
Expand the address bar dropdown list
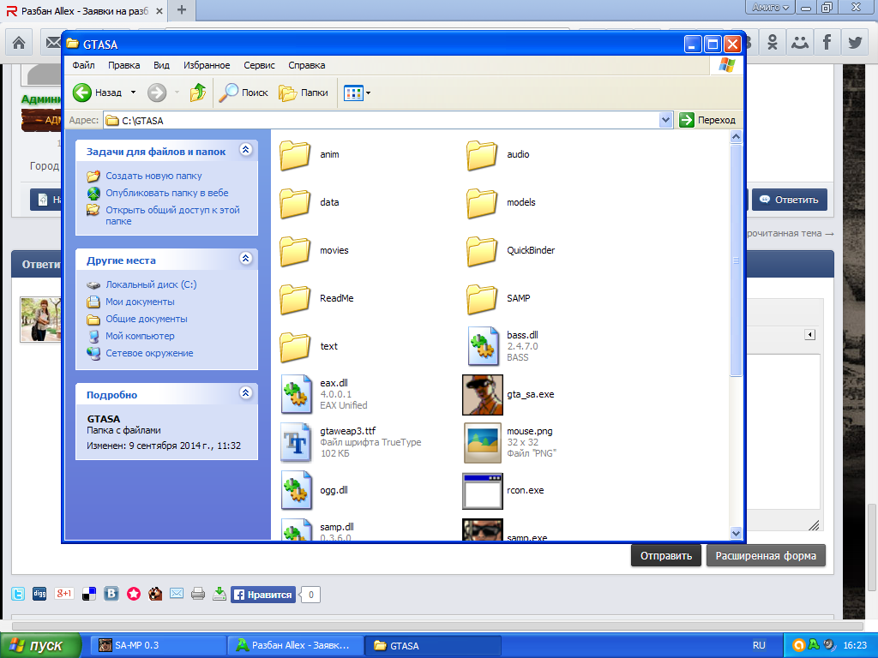click(665, 120)
